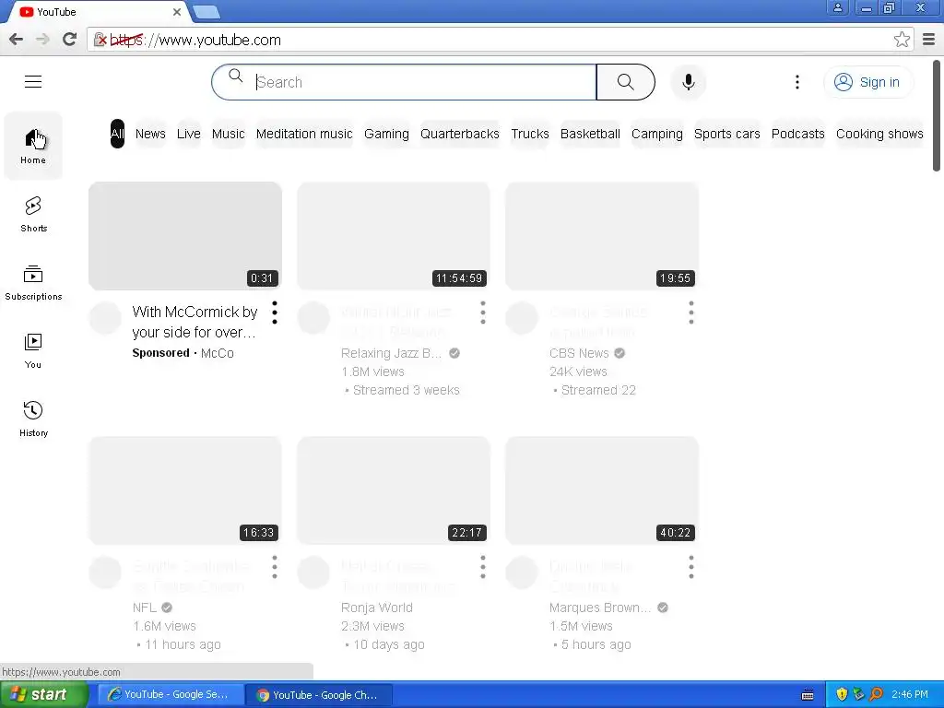Go to Home in sidebar
The height and width of the screenshot is (708, 944).
point(33,146)
